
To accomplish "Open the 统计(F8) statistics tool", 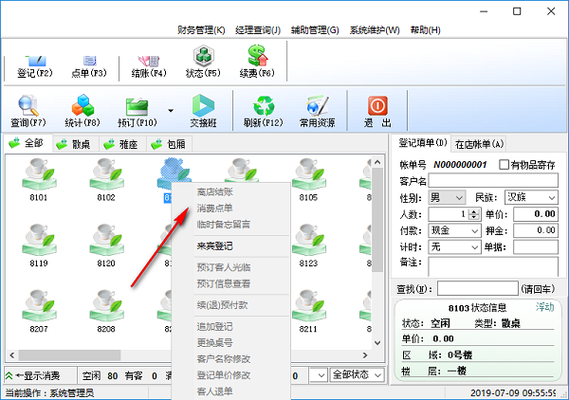I will tap(83, 111).
